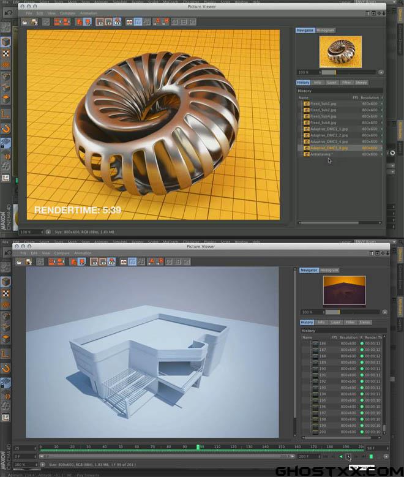The height and width of the screenshot is (477, 404).
Task: Click Undo arrow beside building Picture Viewer
Action: [8, 252]
